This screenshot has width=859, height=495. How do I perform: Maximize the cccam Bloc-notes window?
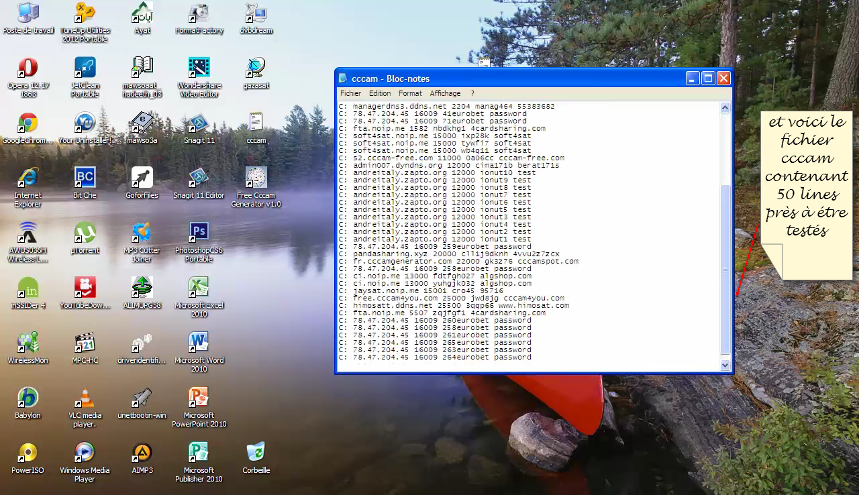click(708, 78)
